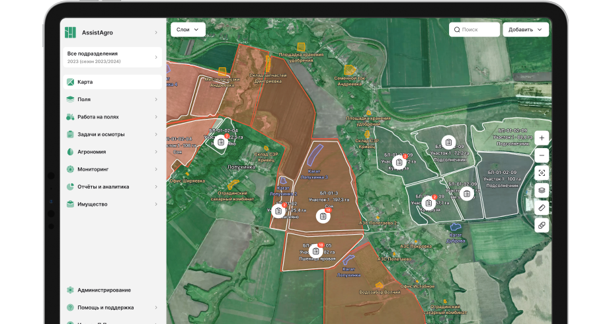The image size is (611, 324).
Task: Open task marker on field БЛ-01-3
Action: pos(323,216)
